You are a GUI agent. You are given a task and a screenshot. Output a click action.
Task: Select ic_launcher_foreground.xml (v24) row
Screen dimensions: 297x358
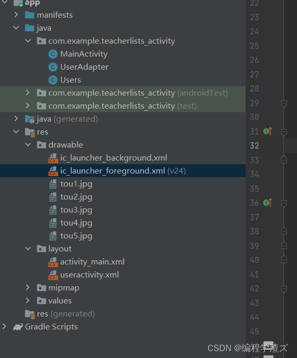[x=123, y=171]
